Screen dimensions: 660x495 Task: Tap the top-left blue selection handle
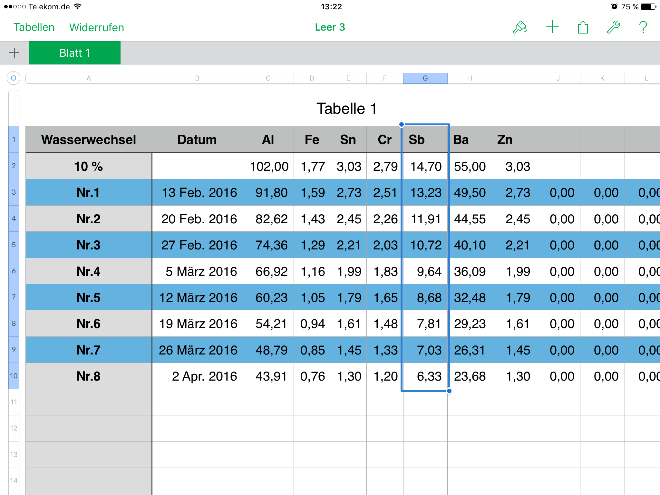coord(402,124)
